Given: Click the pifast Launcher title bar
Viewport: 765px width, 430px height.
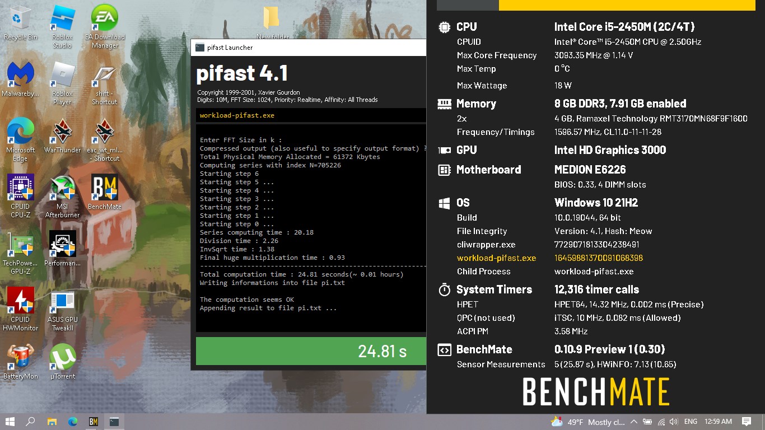Looking at the screenshot, I should [309, 48].
